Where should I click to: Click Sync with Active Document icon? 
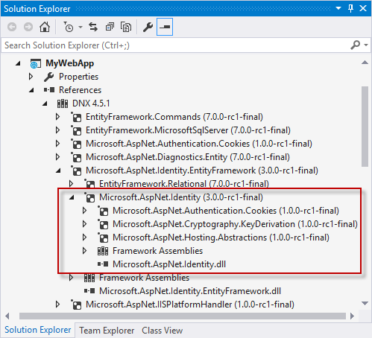93,27
